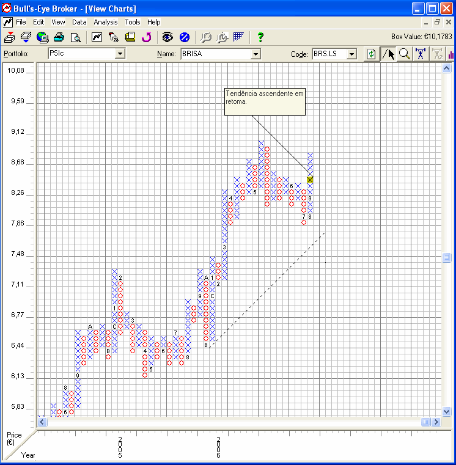Open the View menu
The width and height of the screenshot is (456, 465).
58,22
